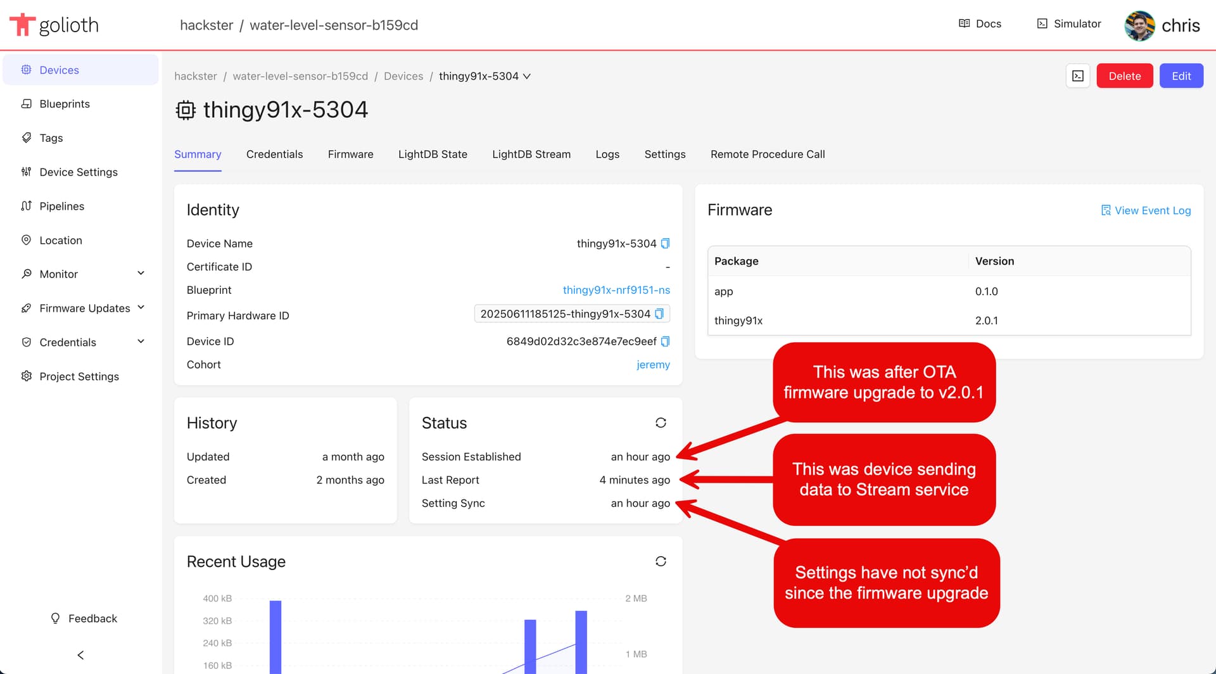Copy the Device ID value

(665, 341)
